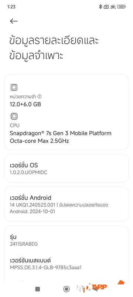
Task: Tap the battery 100 indicator
Action: pos(122,7)
